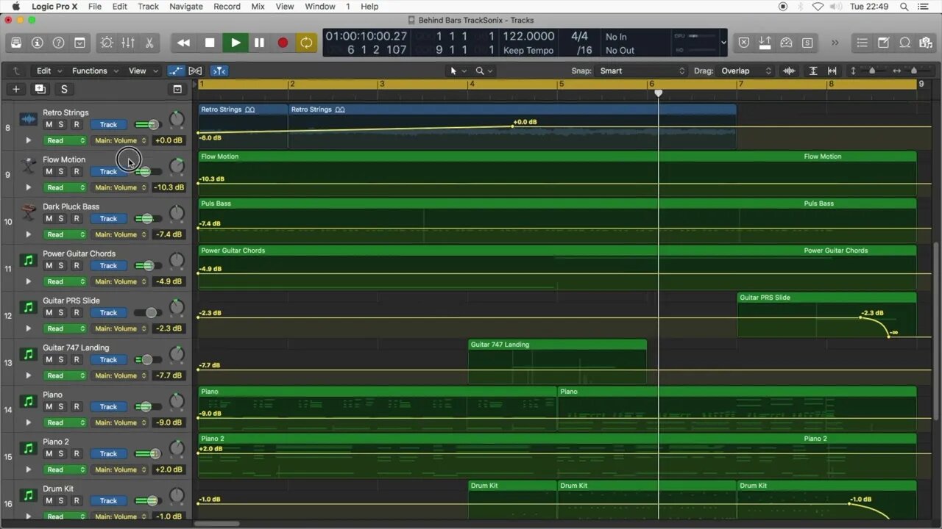Open the Inspector info button
The height and width of the screenshot is (529, 942).
[x=38, y=43]
